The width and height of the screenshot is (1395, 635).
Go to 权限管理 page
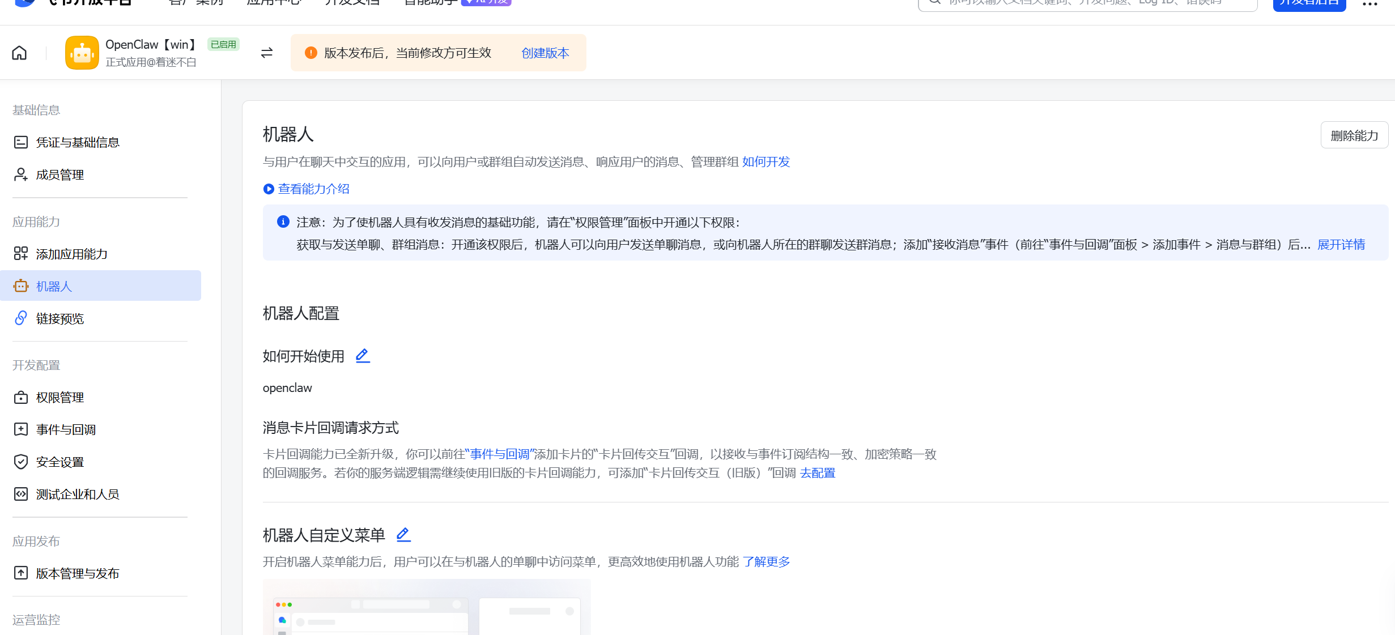coord(59,397)
